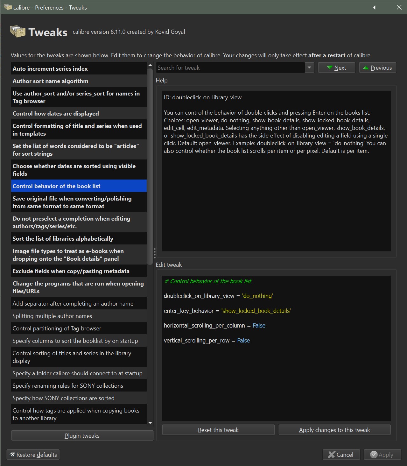Click the title bar left arrow icon
Image resolution: width=407 pixels, height=466 pixels.
coord(374,7)
